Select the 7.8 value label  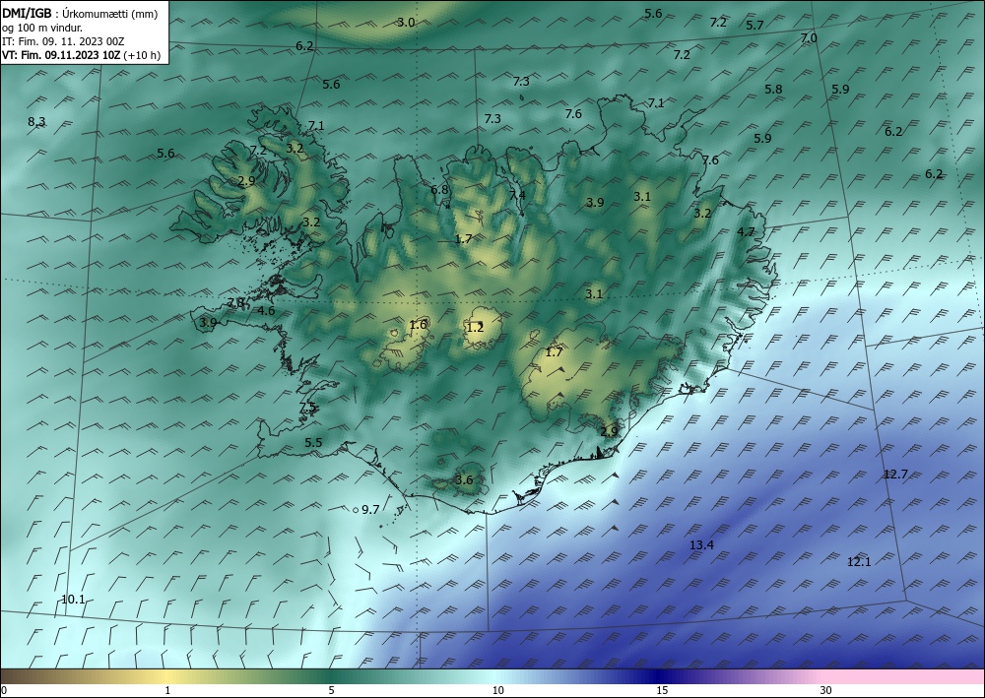235,302
